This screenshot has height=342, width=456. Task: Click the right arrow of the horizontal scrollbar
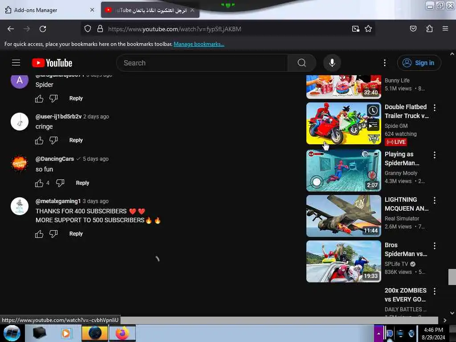coord(444,320)
